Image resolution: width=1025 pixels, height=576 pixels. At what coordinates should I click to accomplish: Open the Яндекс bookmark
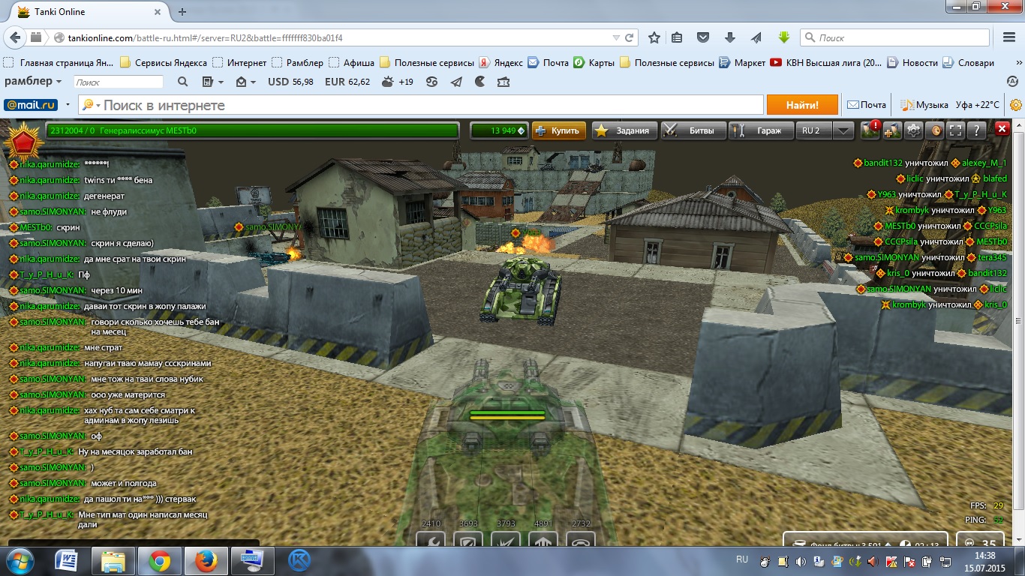(501, 63)
